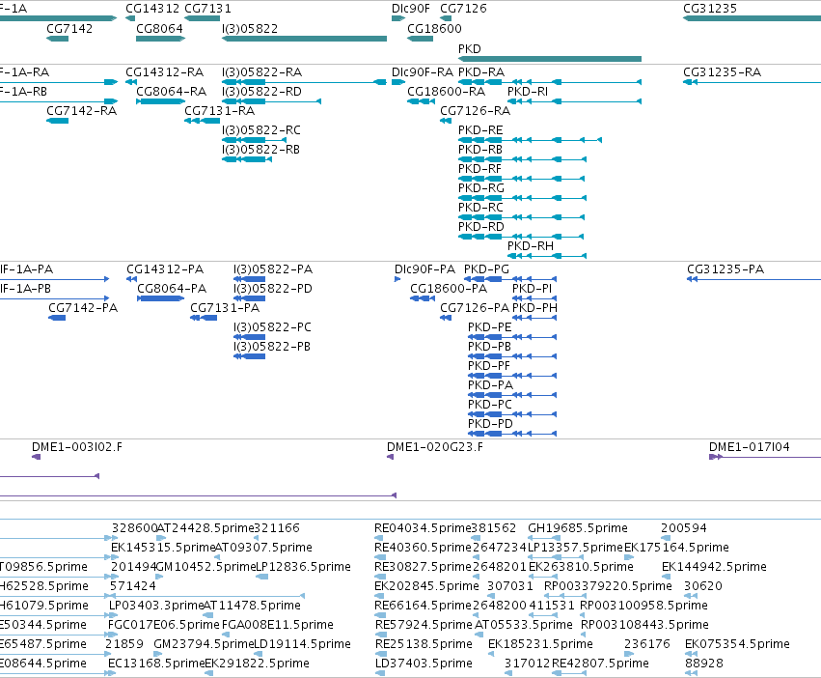Select EST label EK075354.5prime
821x678 pixels.
tap(737, 644)
